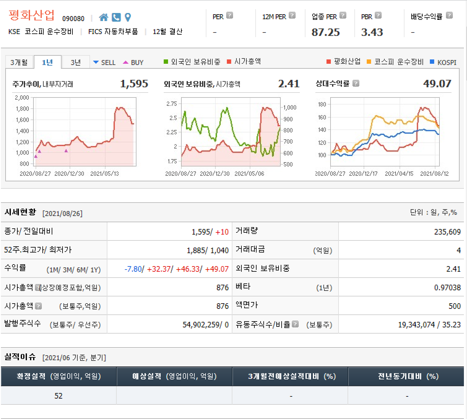The image size is (467, 419).
Task: Click the 3개월전예상실적대비 column header
Action: (x=290, y=376)
